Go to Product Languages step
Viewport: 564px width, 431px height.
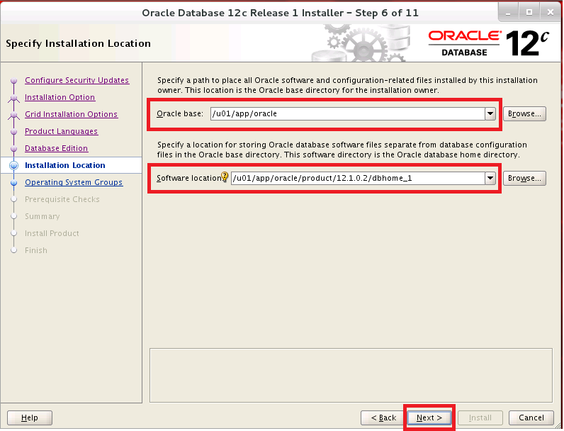point(61,131)
